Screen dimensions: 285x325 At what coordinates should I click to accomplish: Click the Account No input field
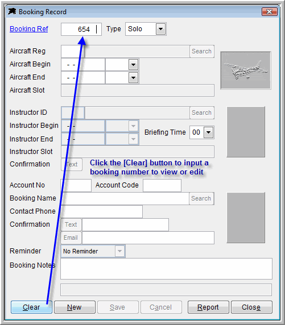[76, 185]
